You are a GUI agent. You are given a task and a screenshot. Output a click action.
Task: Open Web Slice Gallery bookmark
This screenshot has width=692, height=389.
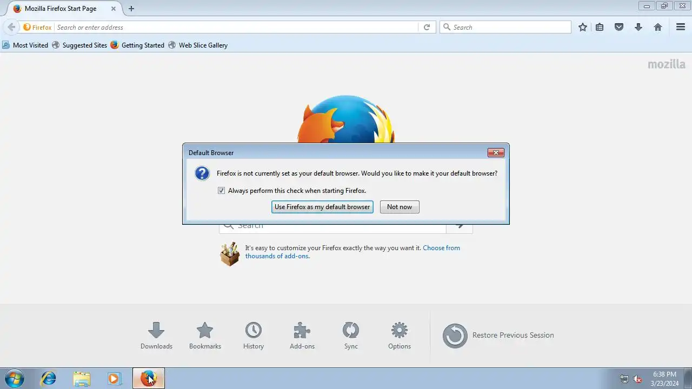click(x=198, y=45)
